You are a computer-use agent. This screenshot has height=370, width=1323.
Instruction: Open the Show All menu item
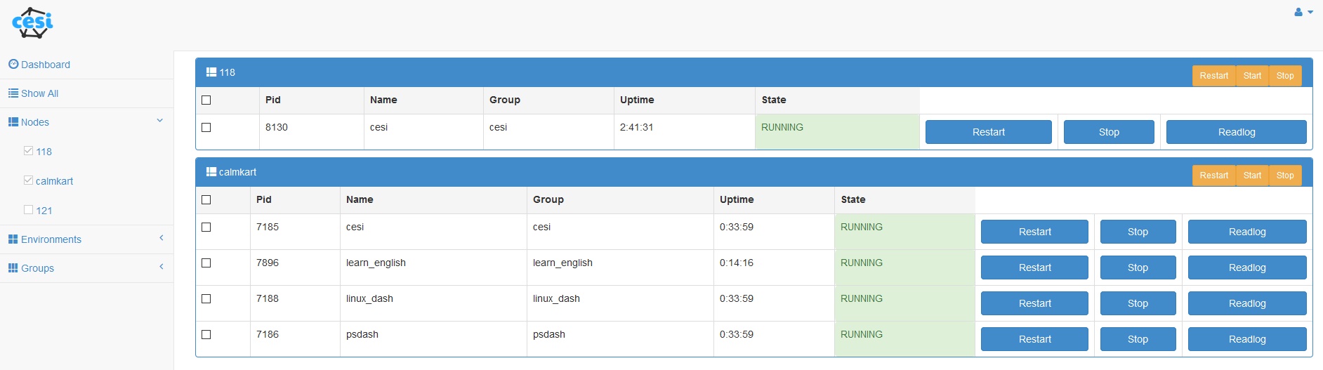tap(39, 93)
